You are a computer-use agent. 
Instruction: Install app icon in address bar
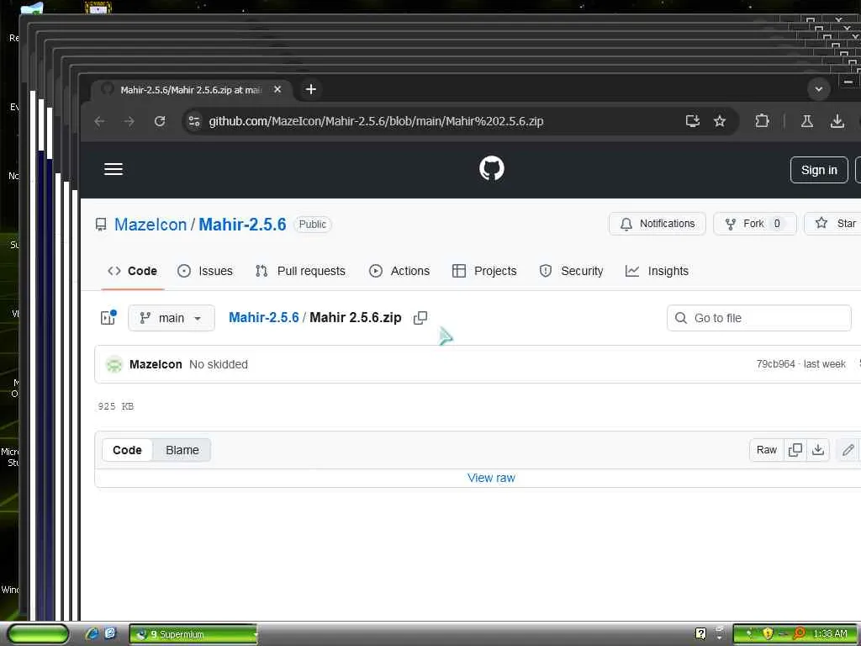[693, 121]
